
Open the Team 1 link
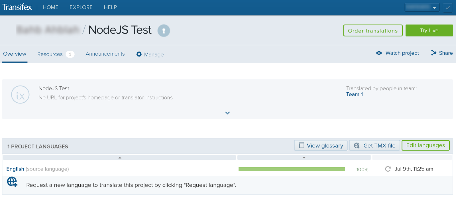355,94
